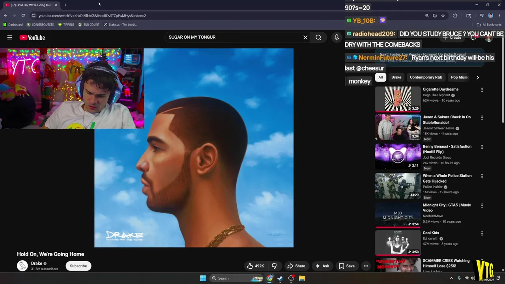This screenshot has width=505, height=284.
Task: Click Cage The Elephant channel name
Action: (436, 95)
